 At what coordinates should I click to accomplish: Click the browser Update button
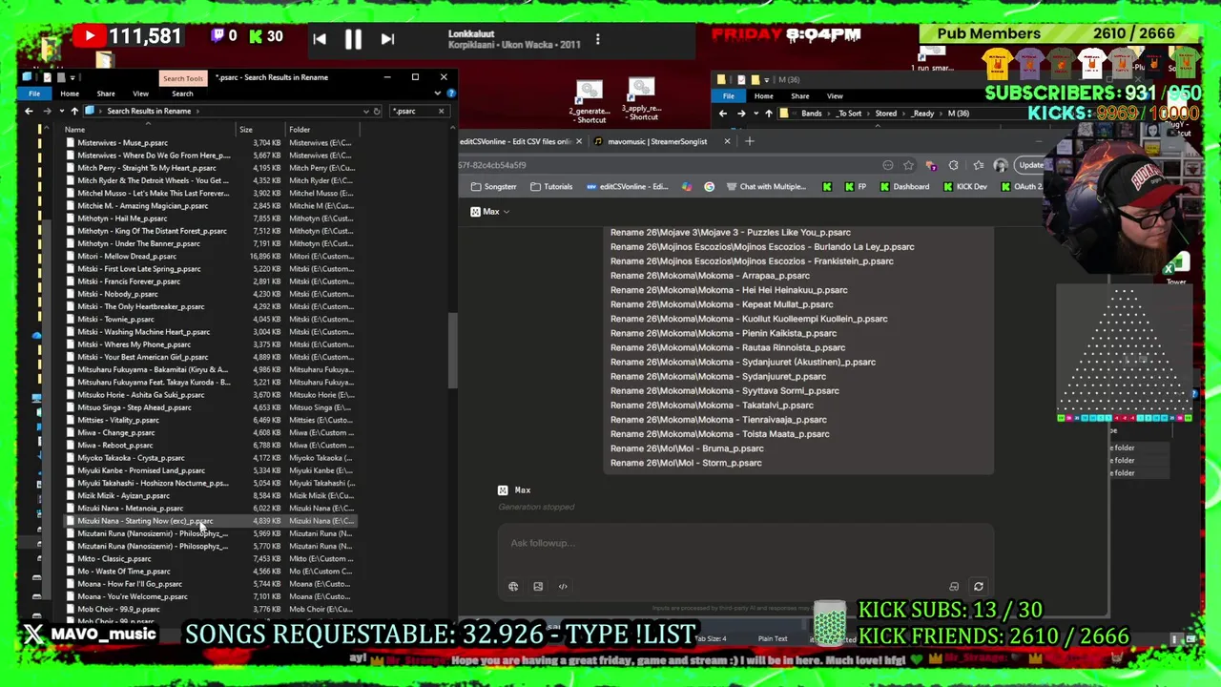[x=1031, y=165]
